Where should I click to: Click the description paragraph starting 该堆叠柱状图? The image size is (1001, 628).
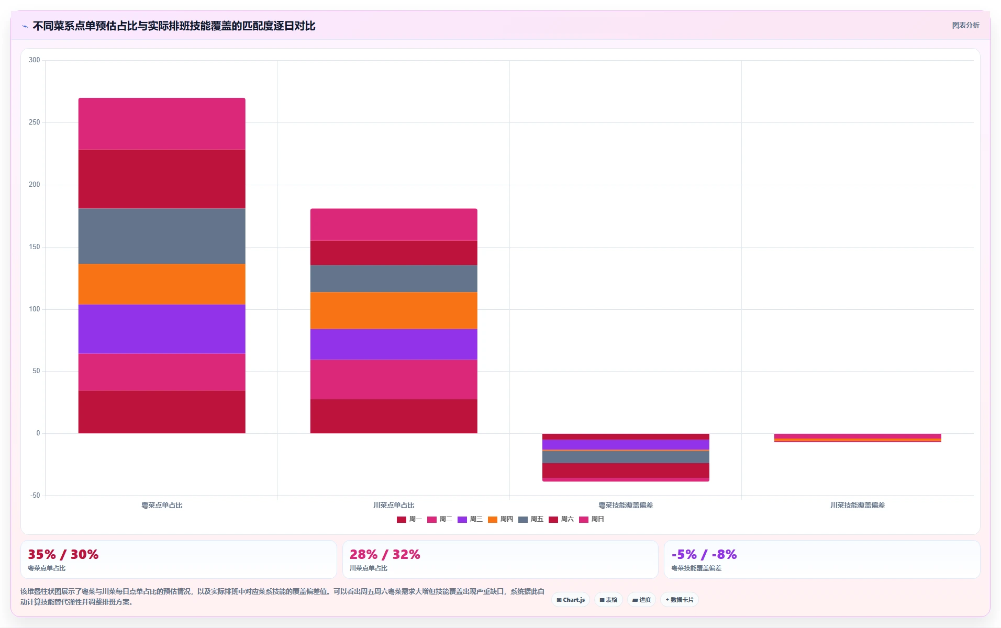(x=282, y=597)
